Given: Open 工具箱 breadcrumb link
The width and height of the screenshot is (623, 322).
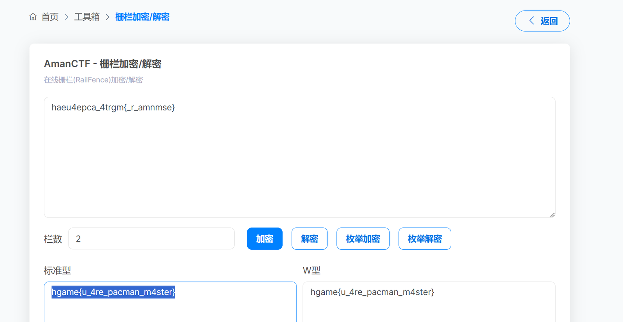Looking at the screenshot, I should pos(87,17).
